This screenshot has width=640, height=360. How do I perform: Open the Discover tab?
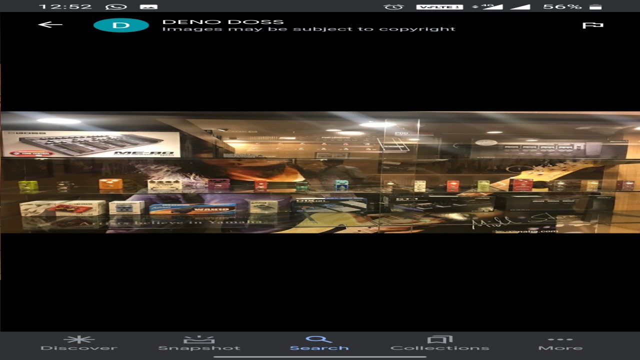78,343
